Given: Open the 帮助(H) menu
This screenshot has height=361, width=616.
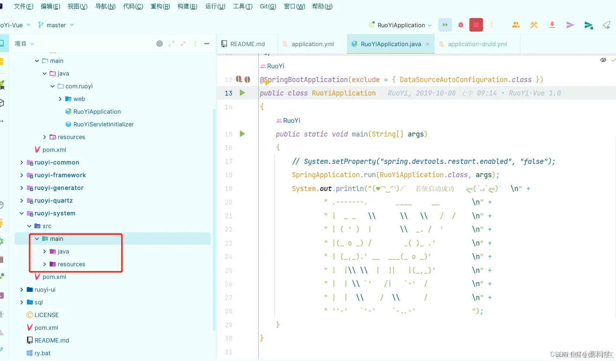Looking at the screenshot, I should (322, 6).
